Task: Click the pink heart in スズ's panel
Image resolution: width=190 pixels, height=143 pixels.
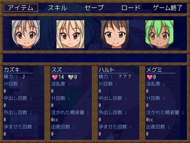Action: point(55,77)
